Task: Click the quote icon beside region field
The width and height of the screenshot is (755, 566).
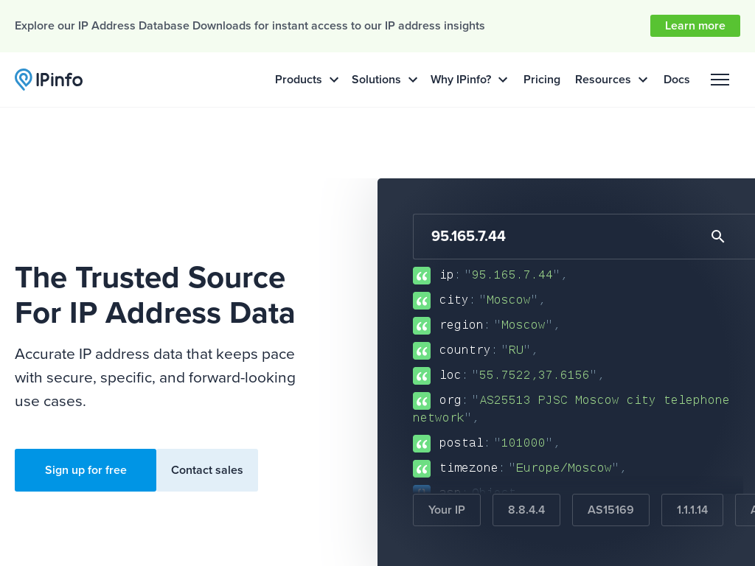Action: coord(421,326)
